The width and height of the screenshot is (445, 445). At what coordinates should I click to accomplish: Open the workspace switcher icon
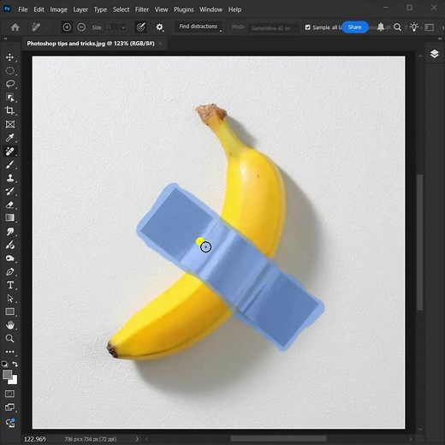[x=430, y=27]
